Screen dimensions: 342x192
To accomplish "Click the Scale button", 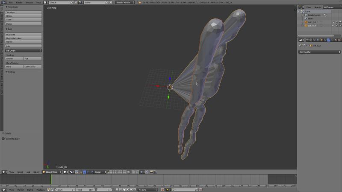I will (x=24, y=19).
